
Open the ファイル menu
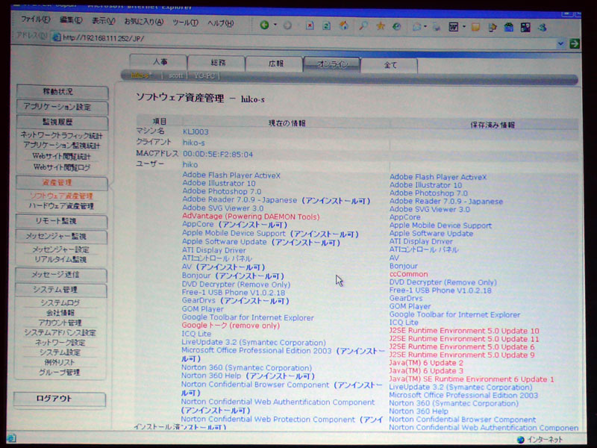click(35, 19)
